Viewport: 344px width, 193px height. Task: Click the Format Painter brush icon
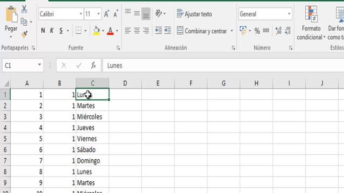(x=24, y=34)
